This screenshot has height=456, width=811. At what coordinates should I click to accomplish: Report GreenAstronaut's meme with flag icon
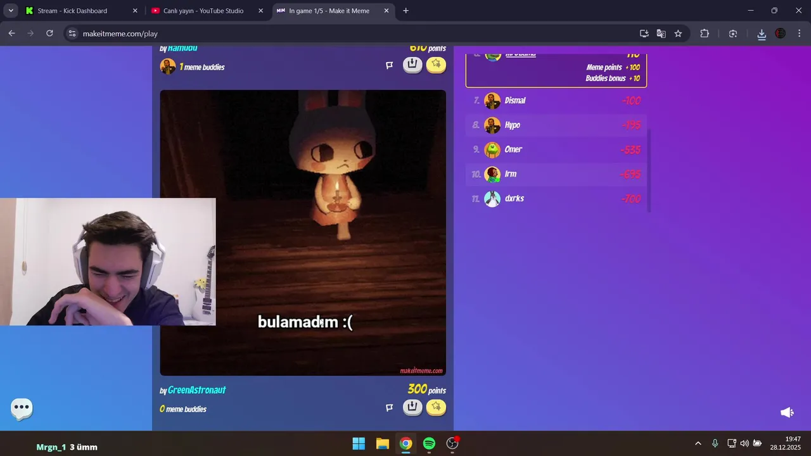[x=390, y=407]
